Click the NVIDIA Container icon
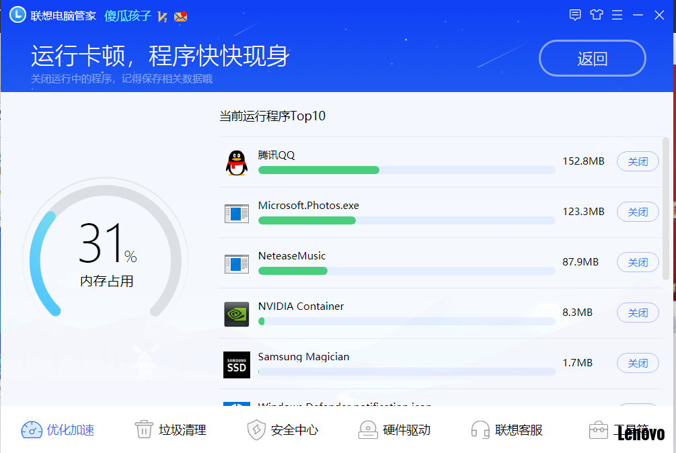Image resolution: width=676 pixels, height=453 pixels. (x=236, y=314)
